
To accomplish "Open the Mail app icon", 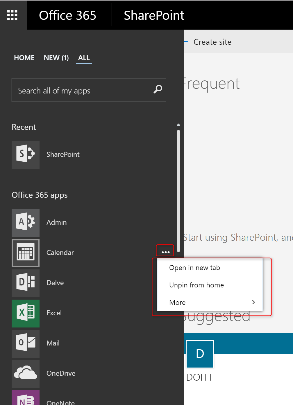I will point(26,343).
